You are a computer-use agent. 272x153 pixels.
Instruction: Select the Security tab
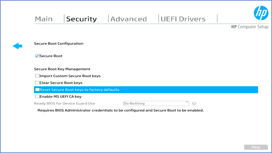81,19
